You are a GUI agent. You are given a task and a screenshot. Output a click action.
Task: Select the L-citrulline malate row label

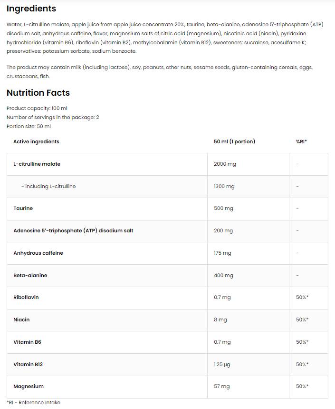click(37, 164)
